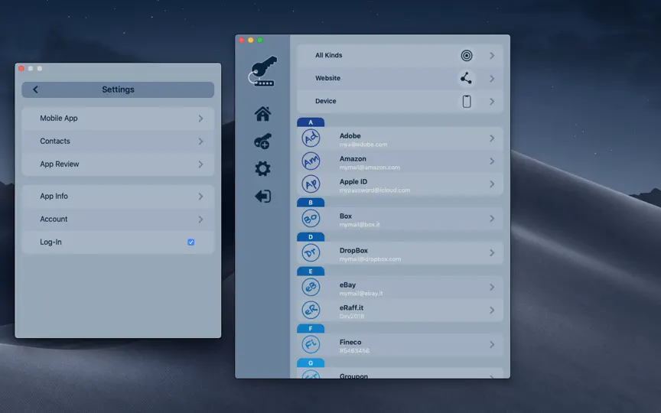The width and height of the screenshot is (661, 413).
Task: Select the App Info settings item
Action: (118, 197)
